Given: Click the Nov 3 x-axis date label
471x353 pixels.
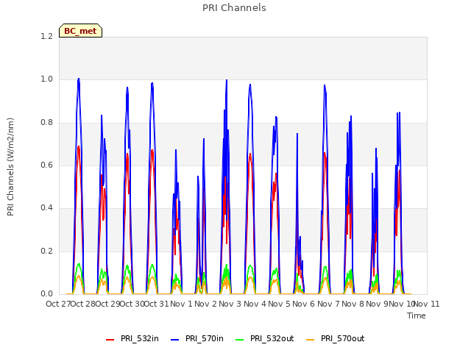Looking at the screenshot, I should pos(230,304).
